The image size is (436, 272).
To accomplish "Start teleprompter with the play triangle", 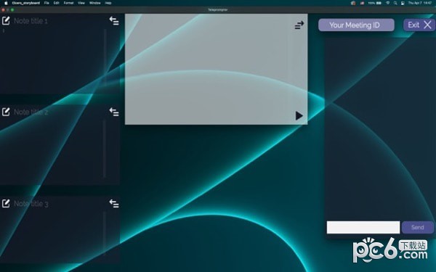I will click(299, 116).
